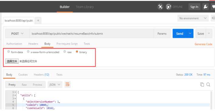
Task: Click the Generate Code link
Action: (203, 44)
